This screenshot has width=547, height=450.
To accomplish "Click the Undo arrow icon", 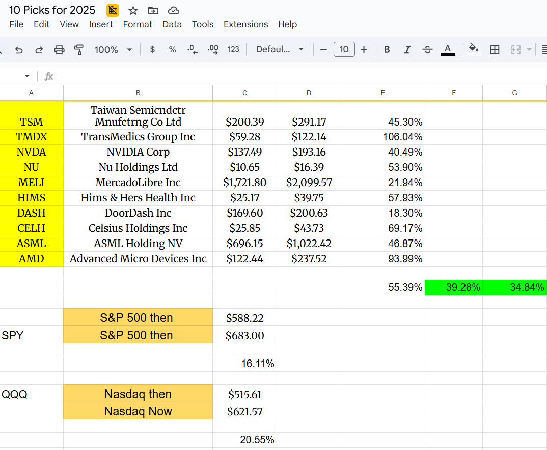I will [x=19, y=50].
